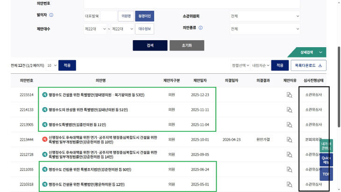This screenshot has width=341, height=192.
Task: Click 제안일자 column header
Action: (x=200, y=80)
